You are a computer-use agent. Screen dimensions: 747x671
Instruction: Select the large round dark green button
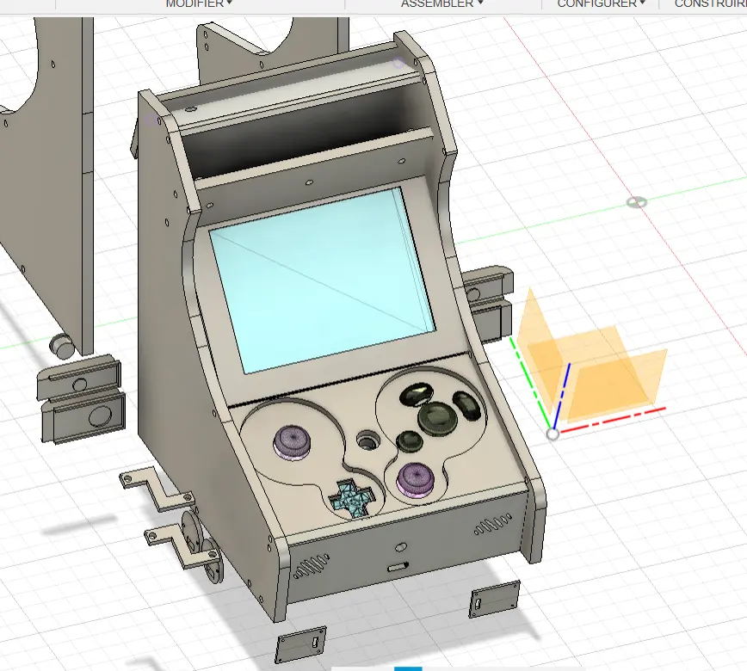[437, 417]
